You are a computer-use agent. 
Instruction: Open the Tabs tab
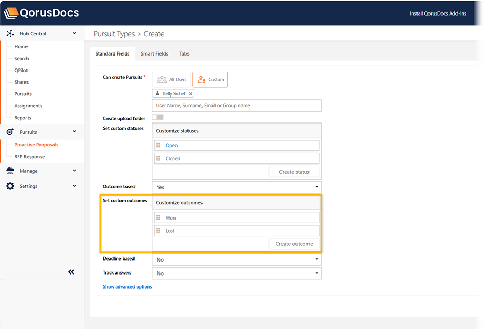coord(184,54)
